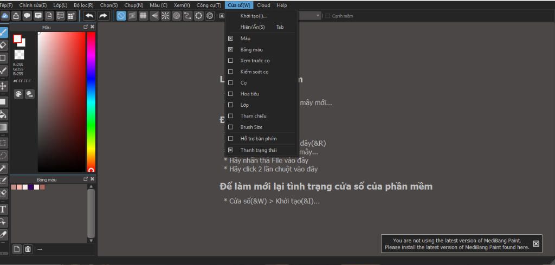The height and width of the screenshot is (265, 555).
Task: Click the export/share upload icon
Action: pyautogui.click(x=16, y=16)
